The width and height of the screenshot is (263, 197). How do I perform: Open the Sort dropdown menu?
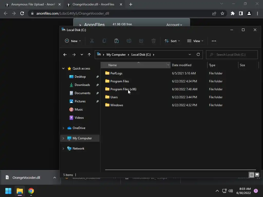[172, 41]
